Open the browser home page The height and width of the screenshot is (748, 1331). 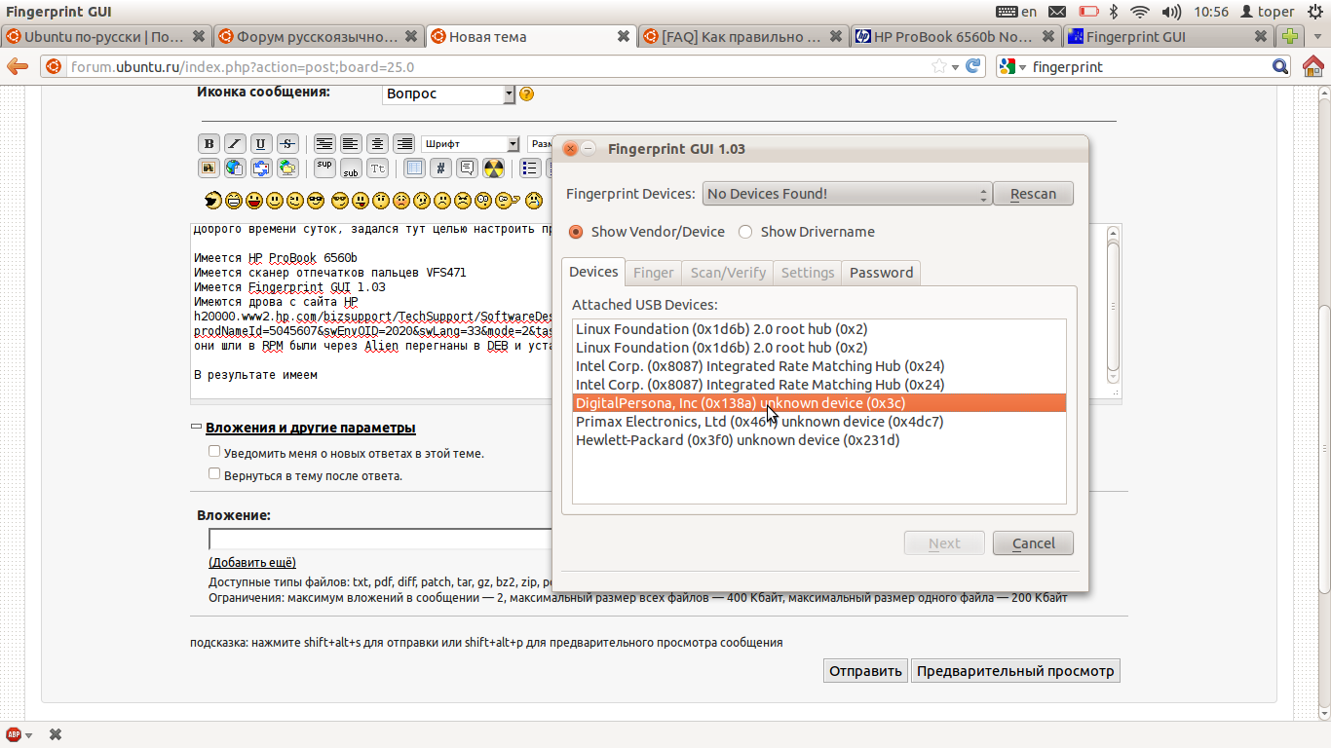1312,67
